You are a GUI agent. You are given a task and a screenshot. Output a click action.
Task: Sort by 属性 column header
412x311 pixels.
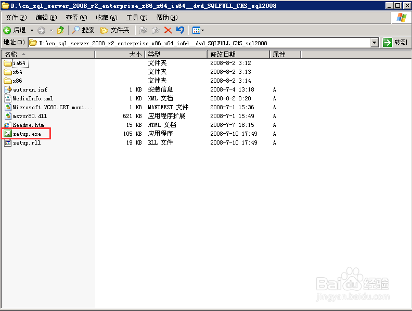pos(286,55)
